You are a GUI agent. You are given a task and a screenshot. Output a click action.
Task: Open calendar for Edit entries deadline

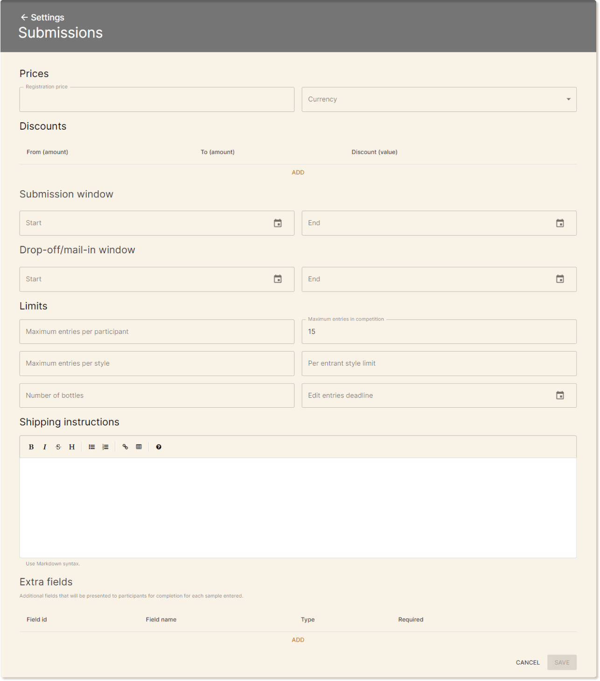click(560, 396)
